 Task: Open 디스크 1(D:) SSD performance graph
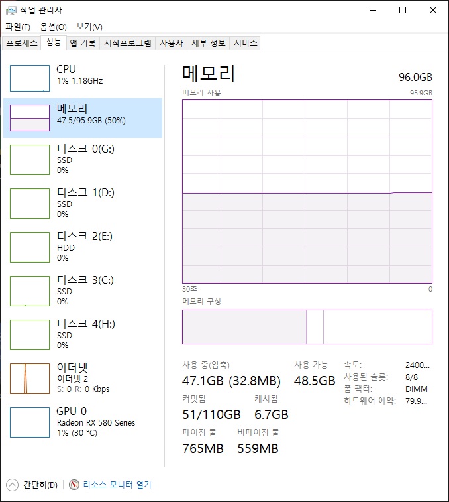point(30,204)
